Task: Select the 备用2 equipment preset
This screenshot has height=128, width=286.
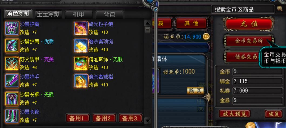Action: [x=104, y=118]
